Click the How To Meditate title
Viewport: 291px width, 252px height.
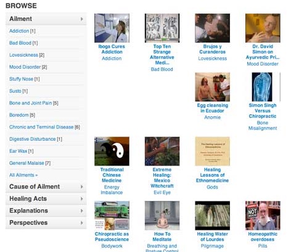tap(162, 237)
